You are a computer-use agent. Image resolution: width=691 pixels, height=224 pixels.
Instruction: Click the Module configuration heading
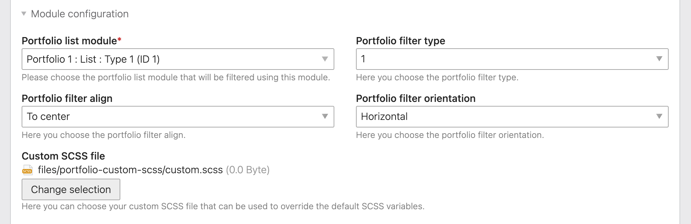(x=80, y=14)
